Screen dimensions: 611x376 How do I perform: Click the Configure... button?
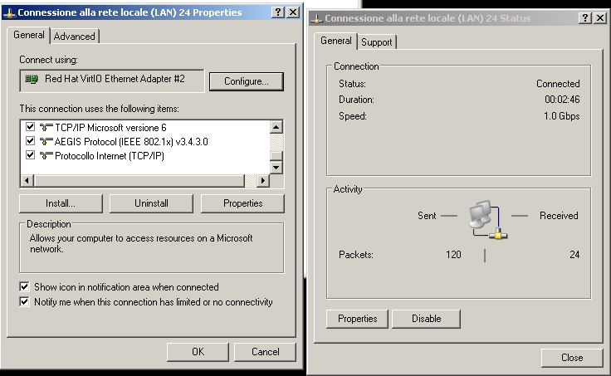tap(247, 81)
